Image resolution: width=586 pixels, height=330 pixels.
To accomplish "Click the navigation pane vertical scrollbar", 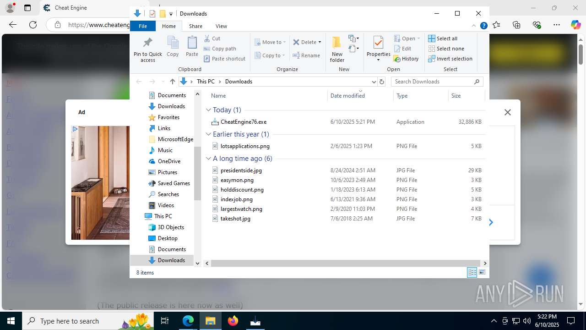I will [198, 173].
